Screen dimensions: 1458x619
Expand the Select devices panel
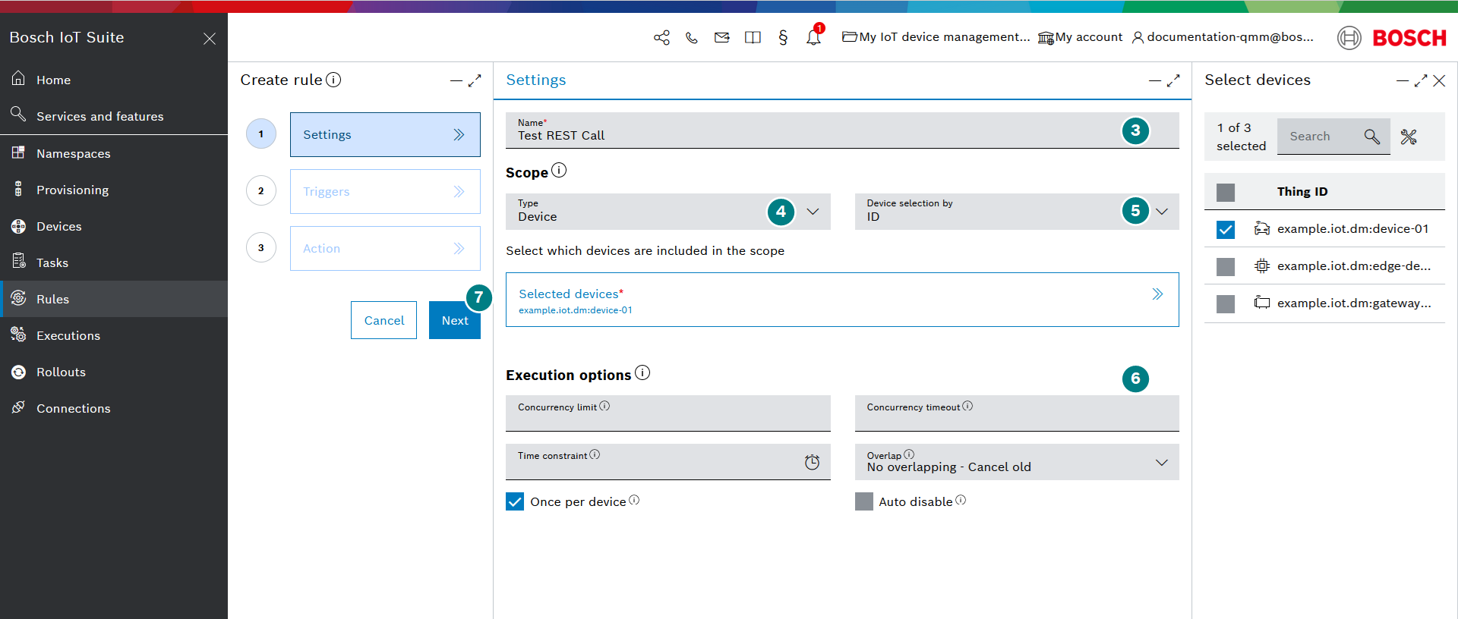click(x=1421, y=80)
